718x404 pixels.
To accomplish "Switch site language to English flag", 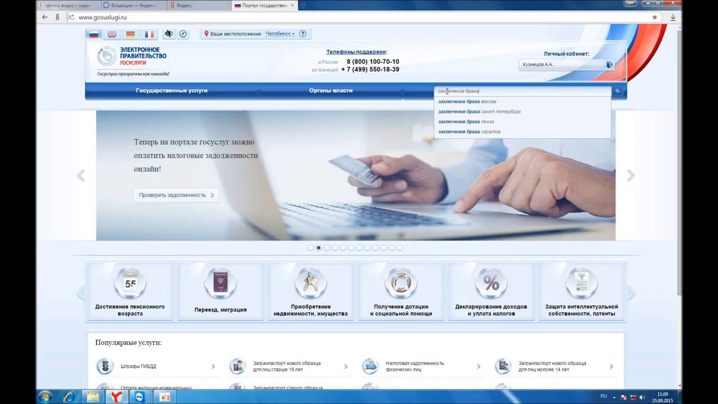I will pos(112,34).
